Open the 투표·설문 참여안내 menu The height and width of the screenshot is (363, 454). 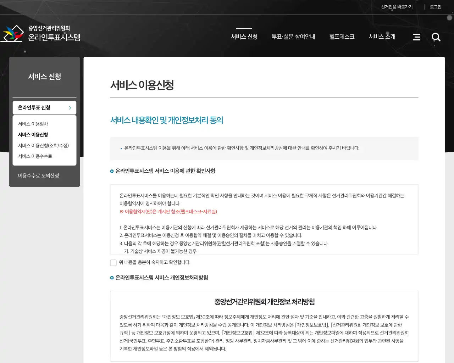(x=293, y=36)
